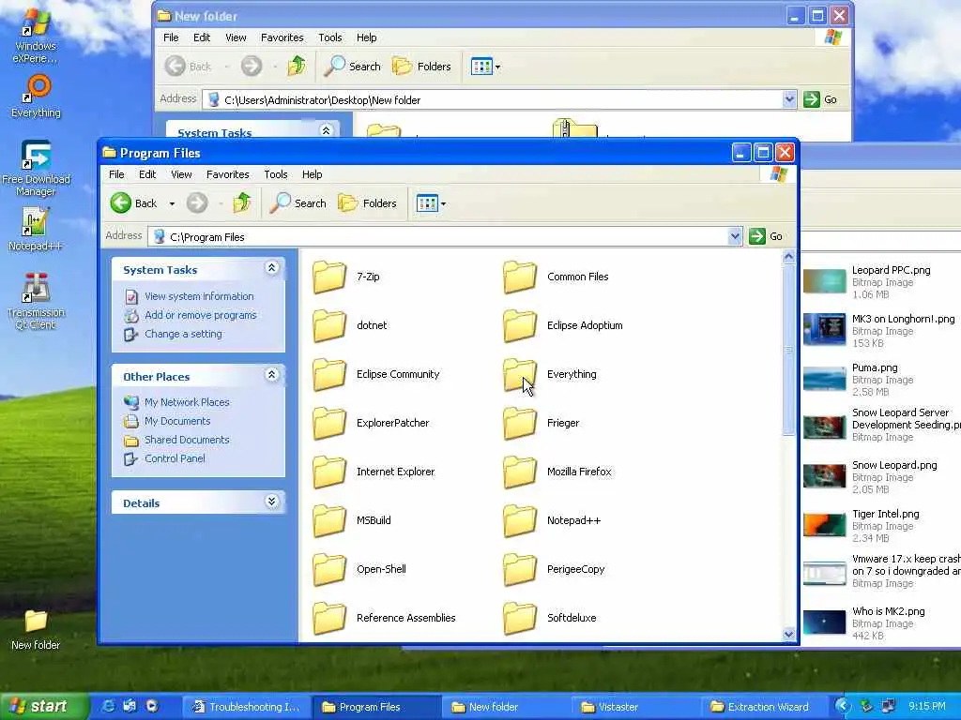961x720 pixels.
Task: Click the Views icon in Program Files toolbar
Action: click(427, 203)
